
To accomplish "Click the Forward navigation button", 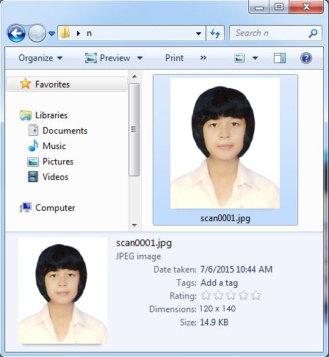I will point(37,33).
